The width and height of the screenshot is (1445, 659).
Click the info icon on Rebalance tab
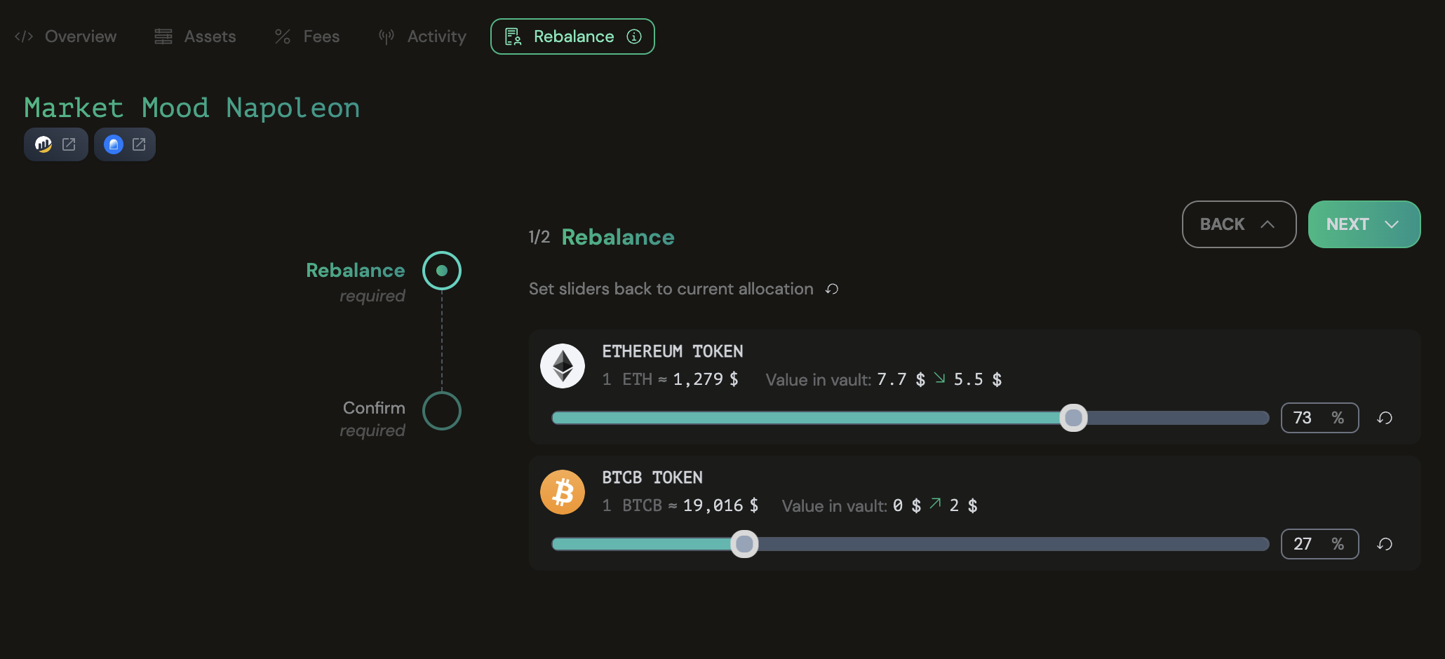pyautogui.click(x=634, y=36)
